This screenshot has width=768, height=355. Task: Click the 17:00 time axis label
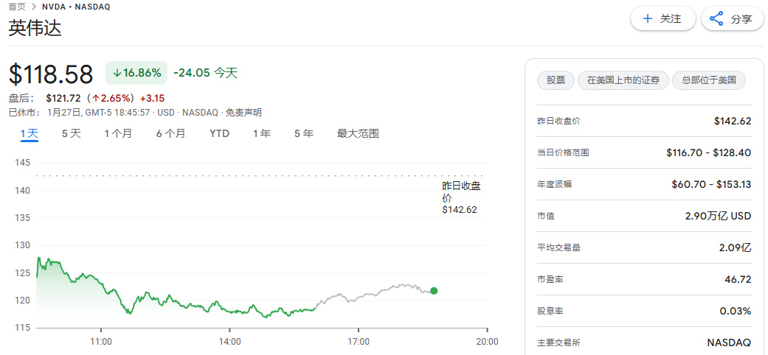coord(358,342)
